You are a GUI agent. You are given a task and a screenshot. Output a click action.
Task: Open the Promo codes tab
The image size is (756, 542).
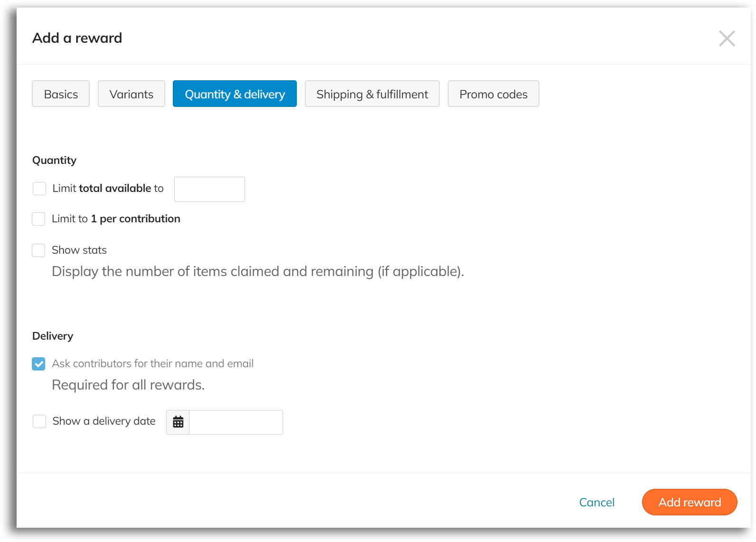[x=493, y=94]
